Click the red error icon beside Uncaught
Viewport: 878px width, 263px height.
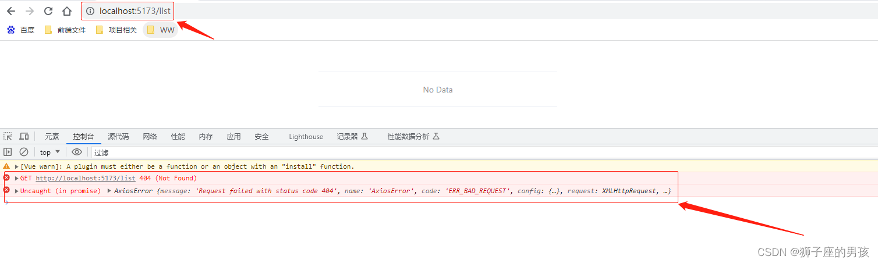[x=6, y=190]
